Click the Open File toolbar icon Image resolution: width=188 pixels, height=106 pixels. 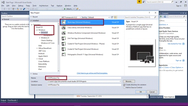[x=18, y=9]
